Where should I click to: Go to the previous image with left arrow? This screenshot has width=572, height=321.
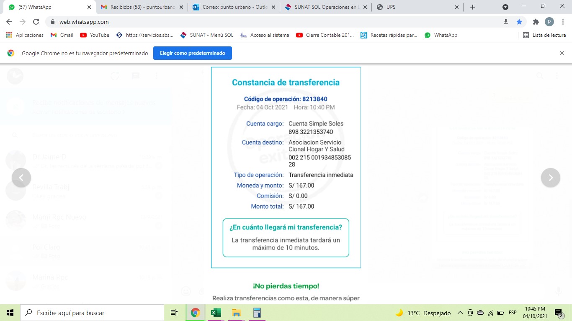tap(21, 178)
